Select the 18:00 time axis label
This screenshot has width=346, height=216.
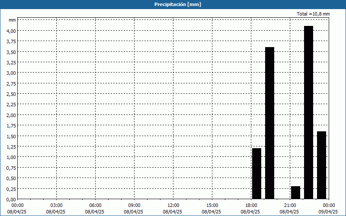point(251,205)
